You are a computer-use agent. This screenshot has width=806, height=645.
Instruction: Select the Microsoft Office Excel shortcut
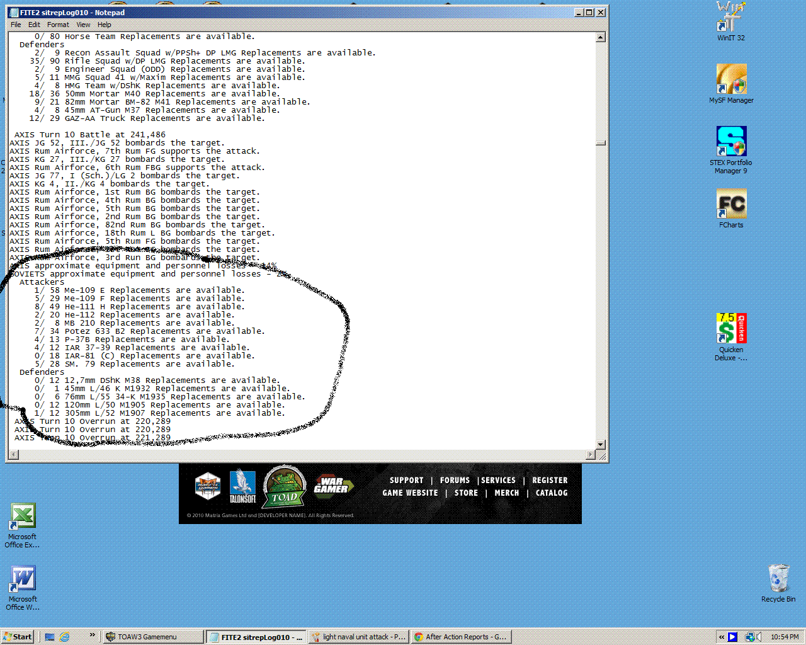click(x=22, y=525)
